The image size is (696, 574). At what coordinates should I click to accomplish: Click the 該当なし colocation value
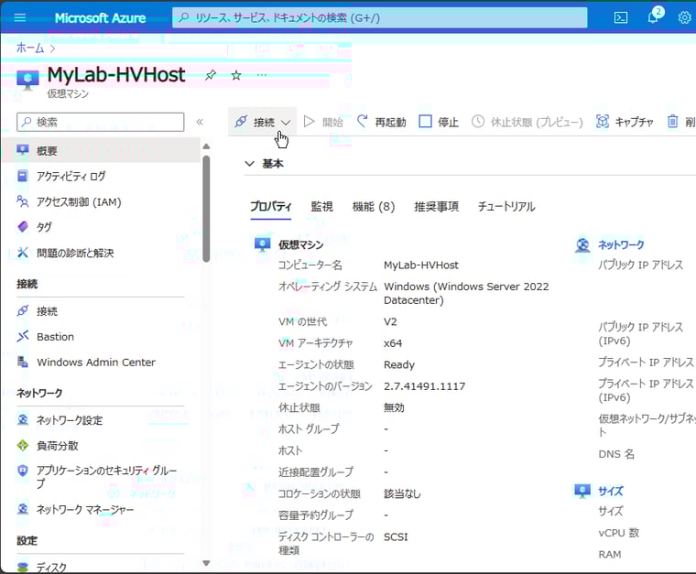coord(402,493)
